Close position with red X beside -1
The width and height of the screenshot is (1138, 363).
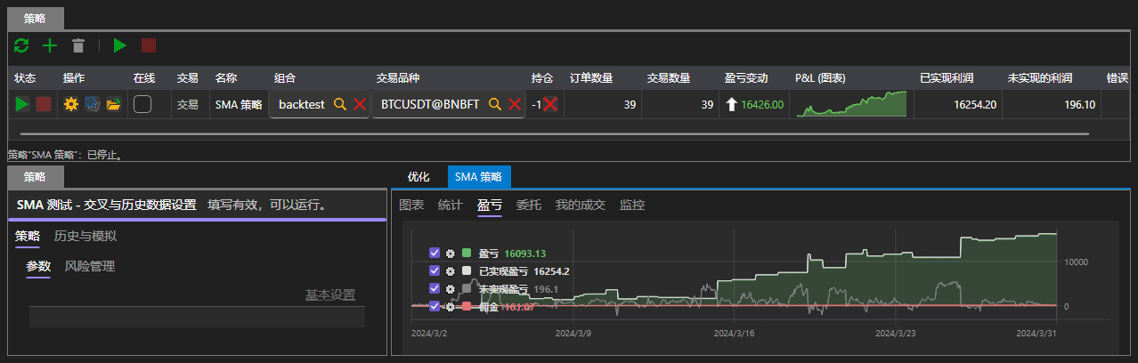pos(551,104)
